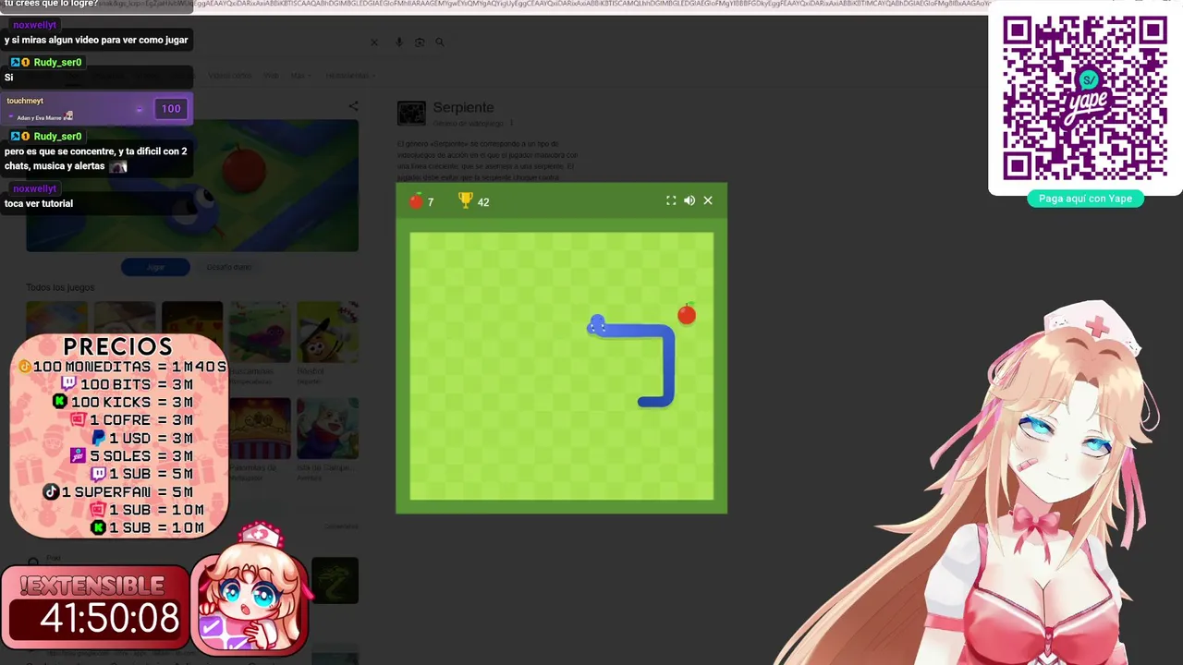
Task: Clear the Google search box with the X
Action: click(x=374, y=42)
